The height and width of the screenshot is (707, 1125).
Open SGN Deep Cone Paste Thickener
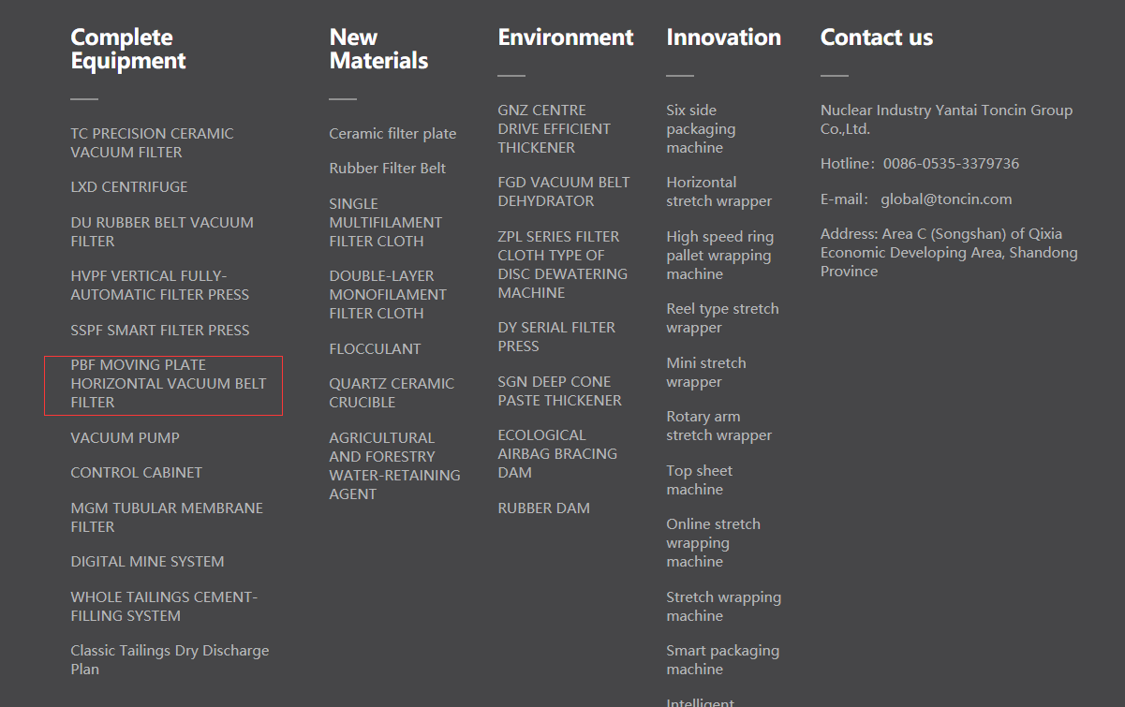(559, 391)
